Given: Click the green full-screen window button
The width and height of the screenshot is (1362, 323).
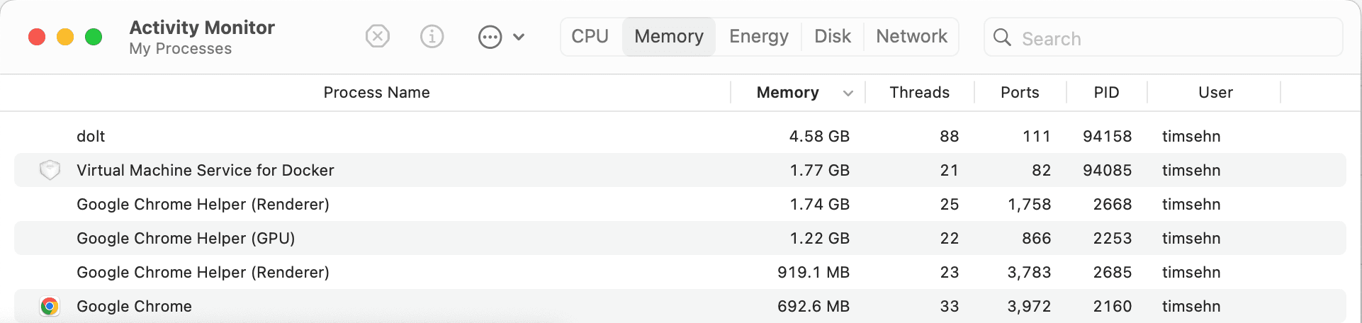Looking at the screenshot, I should click(x=94, y=37).
